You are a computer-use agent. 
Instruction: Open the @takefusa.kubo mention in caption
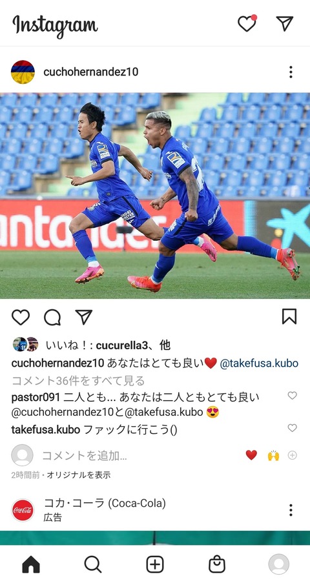tap(259, 363)
